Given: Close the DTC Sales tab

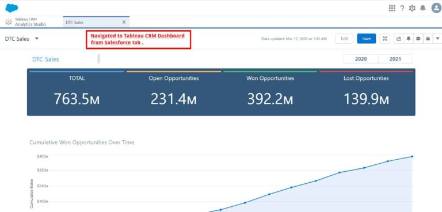Looking at the screenshot, I should (x=124, y=22).
